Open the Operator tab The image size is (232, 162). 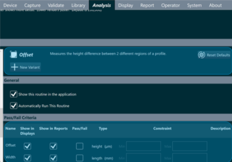(x=171, y=5)
